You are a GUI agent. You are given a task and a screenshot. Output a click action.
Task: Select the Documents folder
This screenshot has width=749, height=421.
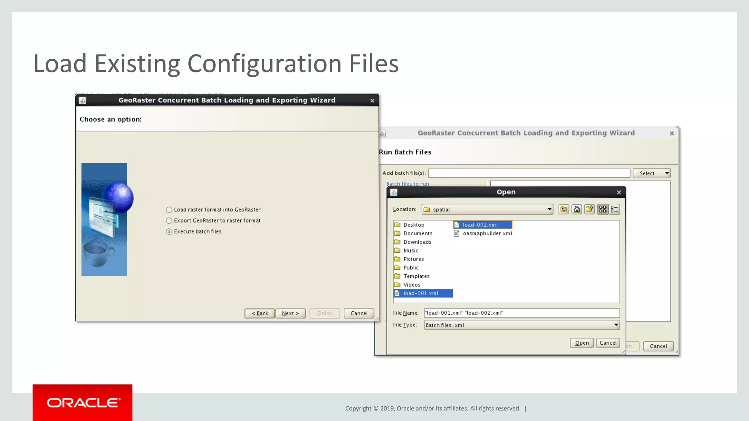tap(413, 233)
